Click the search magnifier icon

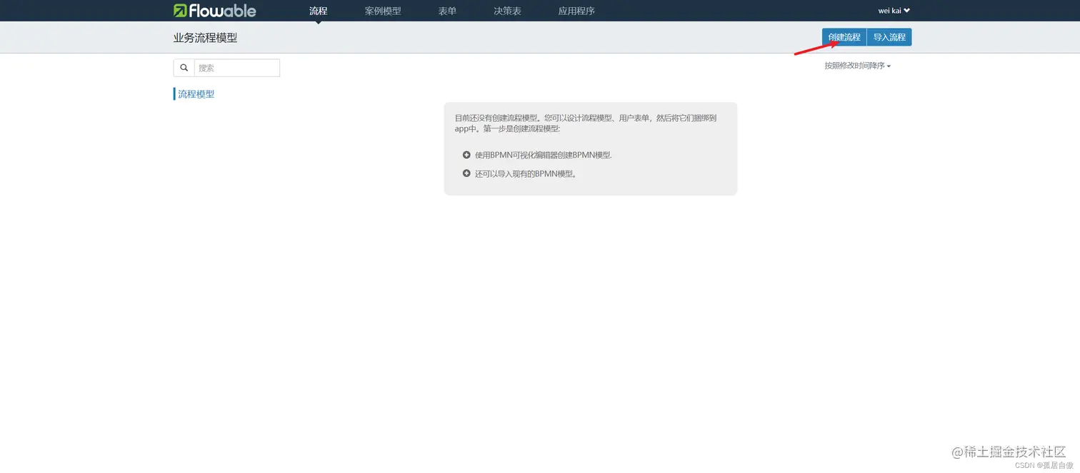click(184, 68)
